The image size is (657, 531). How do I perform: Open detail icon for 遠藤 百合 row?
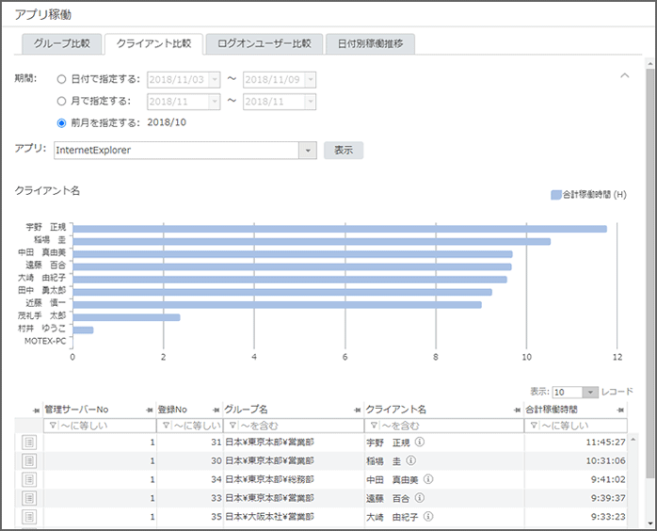[x=29, y=498]
